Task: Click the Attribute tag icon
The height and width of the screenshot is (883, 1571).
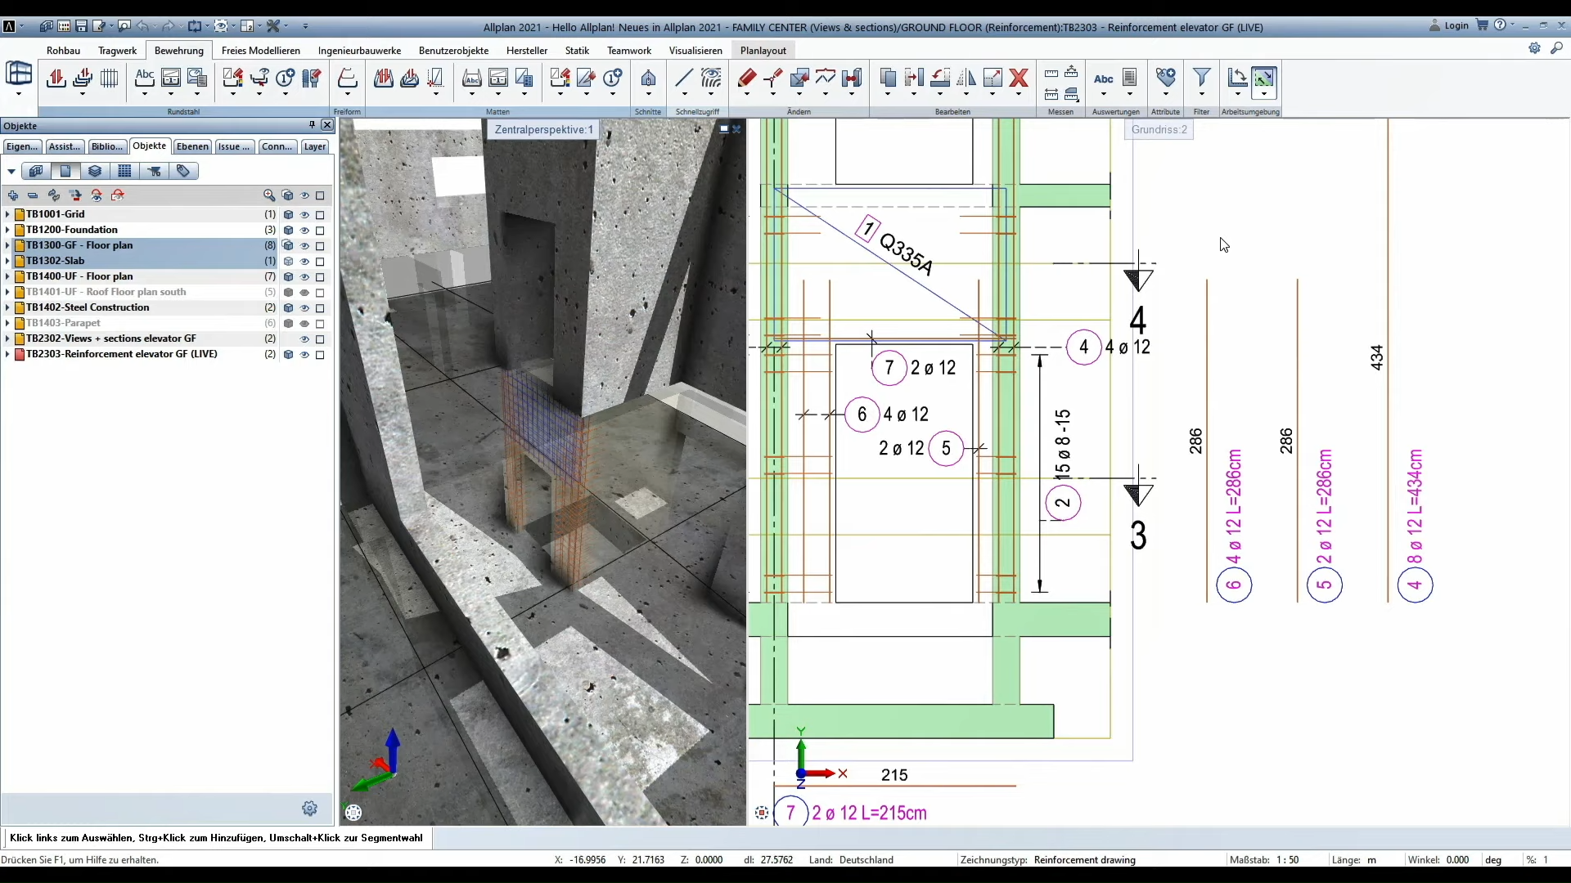Action: [x=1165, y=78]
